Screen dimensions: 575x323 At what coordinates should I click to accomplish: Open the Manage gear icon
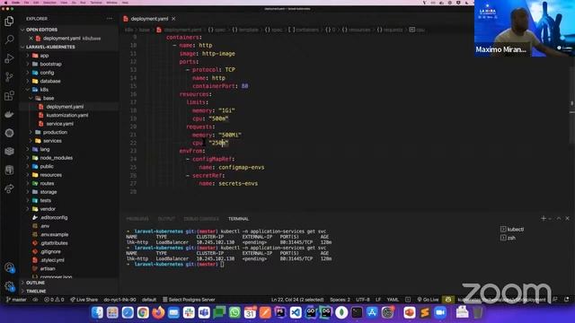9,286
